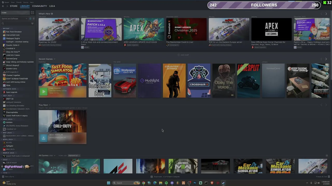
Task: Open the sidebar advanced filter icon
Action: (32, 24)
